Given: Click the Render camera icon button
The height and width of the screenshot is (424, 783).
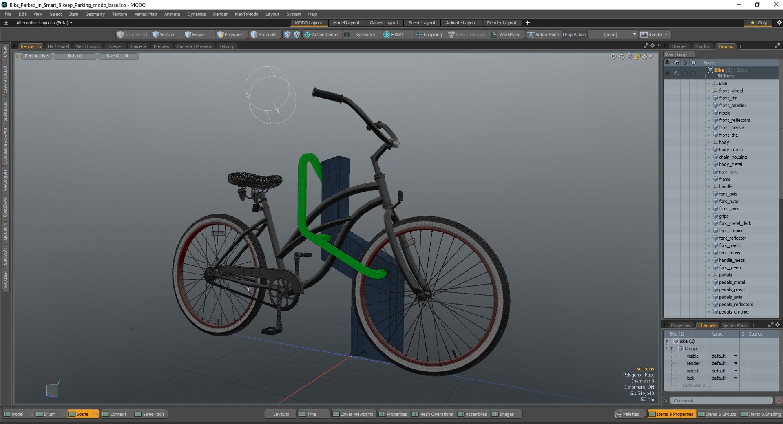Looking at the screenshot, I should click(x=655, y=35).
